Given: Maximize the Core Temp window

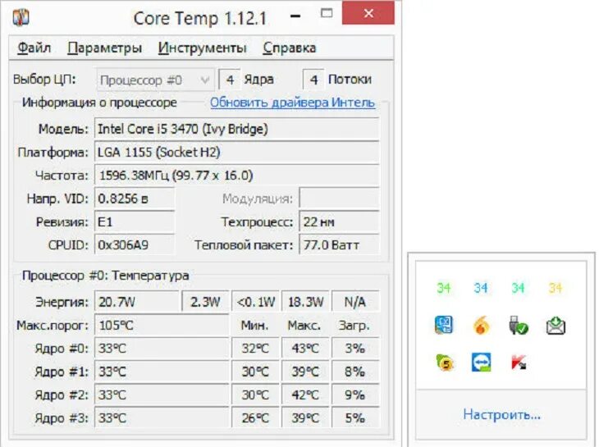Looking at the screenshot, I should point(327,14).
